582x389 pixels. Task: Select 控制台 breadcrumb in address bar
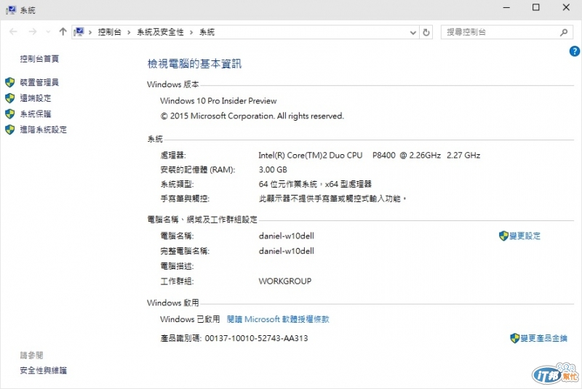[110, 32]
